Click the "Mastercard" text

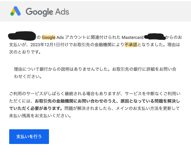133,38
